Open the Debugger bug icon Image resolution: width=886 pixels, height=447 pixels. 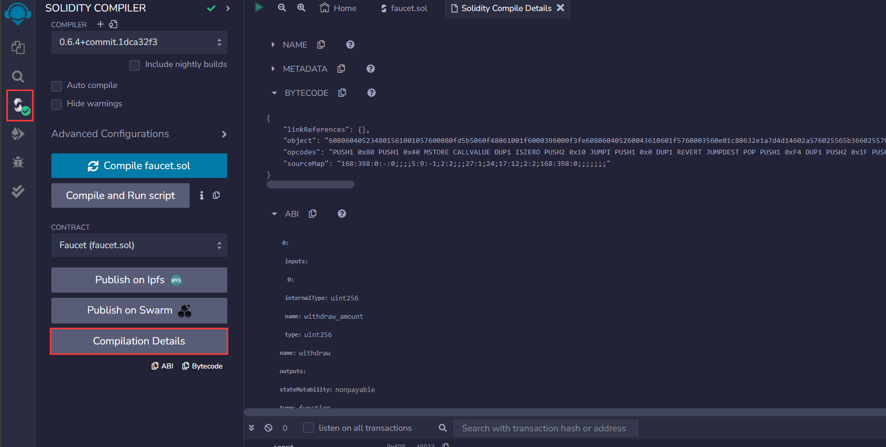pyautogui.click(x=18, y=162)
